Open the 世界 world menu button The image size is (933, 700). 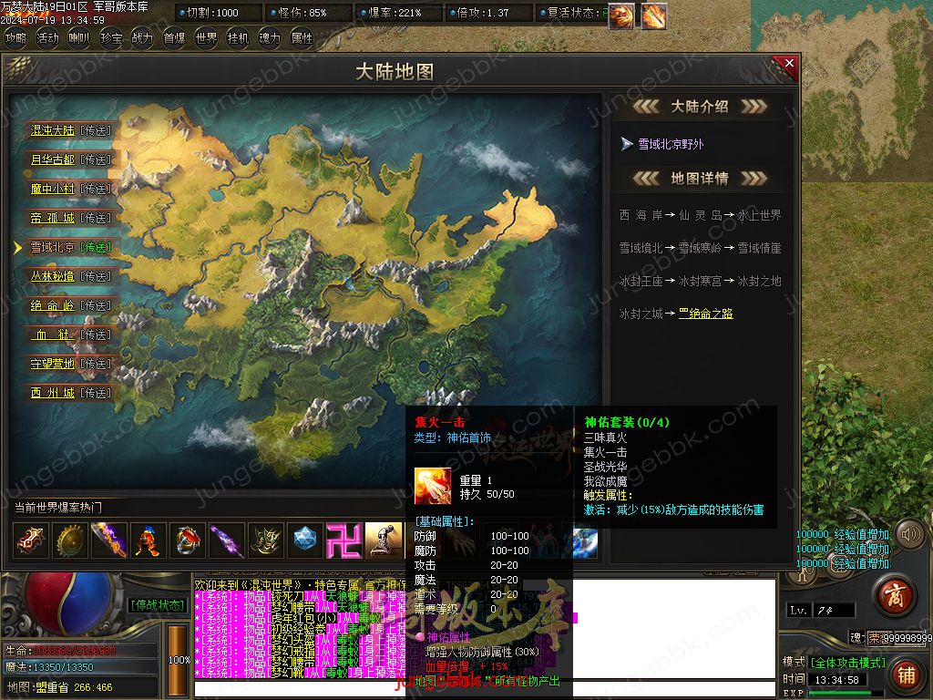pos(207,38)
